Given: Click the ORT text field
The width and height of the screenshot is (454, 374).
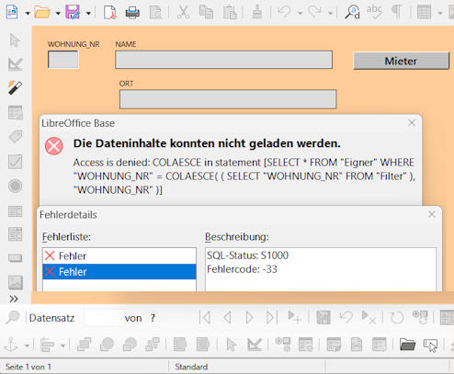Looking at the screenshot, I should pyautogui.click(x=228, y=99).
